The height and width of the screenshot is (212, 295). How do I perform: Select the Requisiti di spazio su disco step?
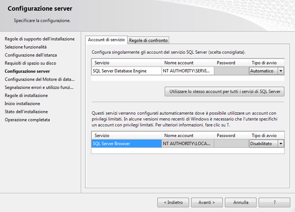coord(30,63)
